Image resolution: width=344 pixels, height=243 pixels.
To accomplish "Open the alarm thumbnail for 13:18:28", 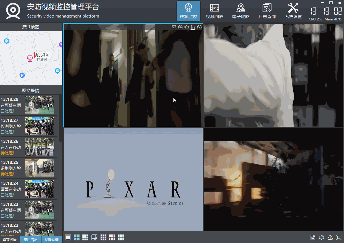I will click(40, 105).
